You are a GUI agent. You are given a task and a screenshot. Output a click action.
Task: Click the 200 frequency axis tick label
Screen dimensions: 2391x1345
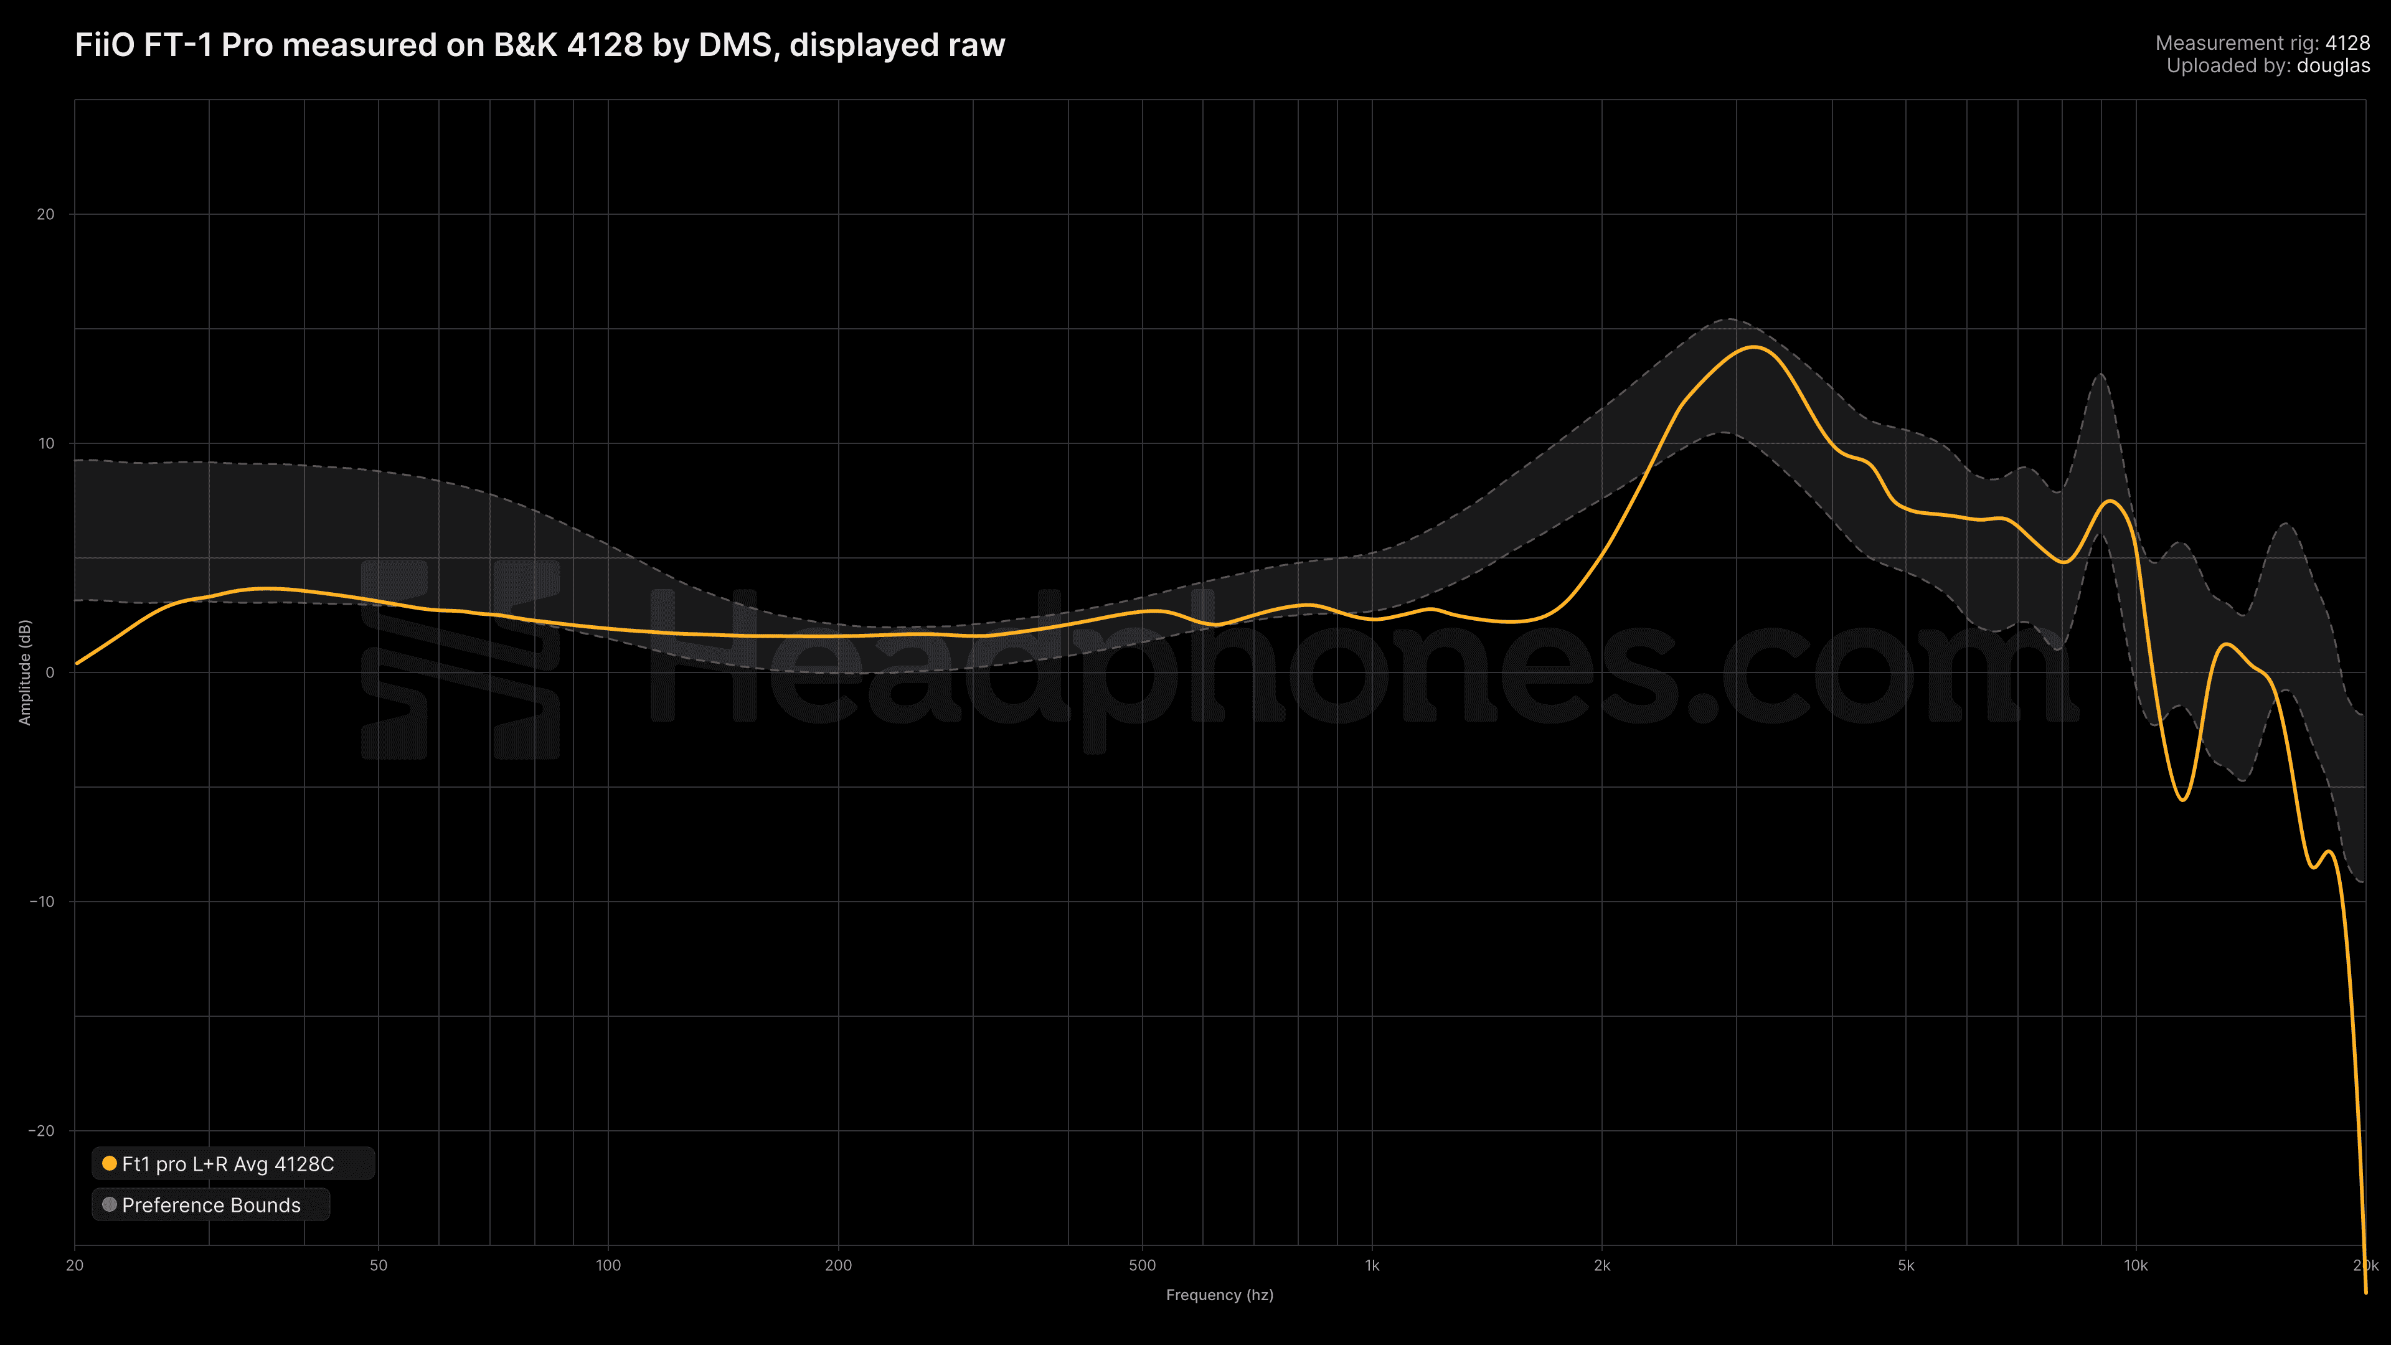point(838,1265)
